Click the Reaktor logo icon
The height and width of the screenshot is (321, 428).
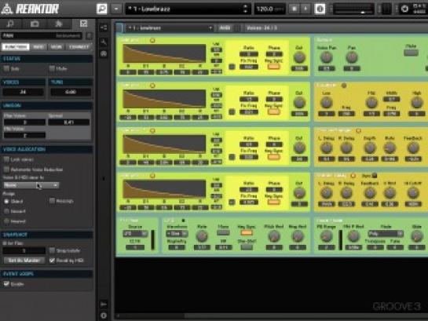pos(6,9)
